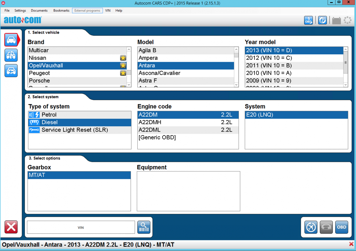Select Nissan brand

[x=77, y=58]
